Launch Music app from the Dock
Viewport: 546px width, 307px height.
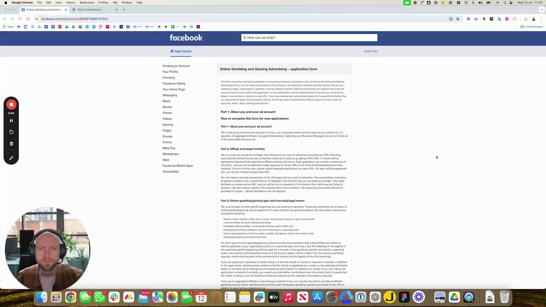288,297
